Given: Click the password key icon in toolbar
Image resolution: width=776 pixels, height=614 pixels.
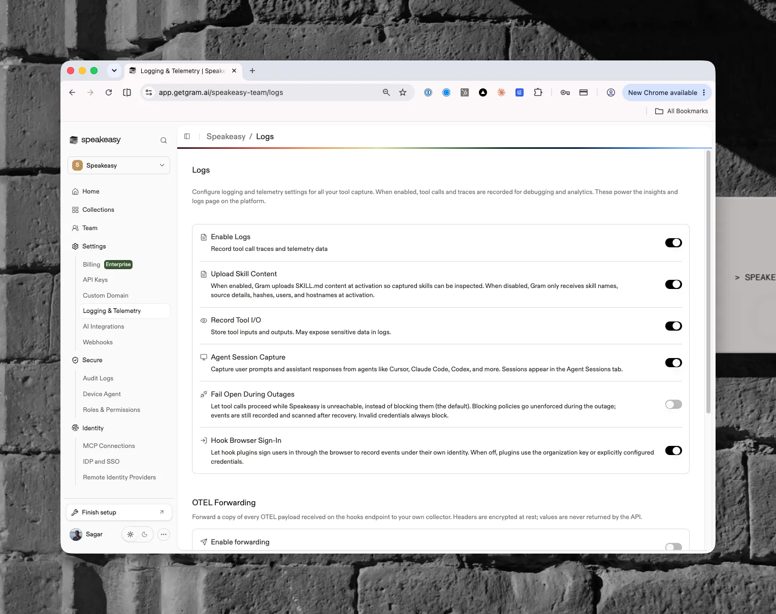Looking at the screenshot, I should (565, 92).
